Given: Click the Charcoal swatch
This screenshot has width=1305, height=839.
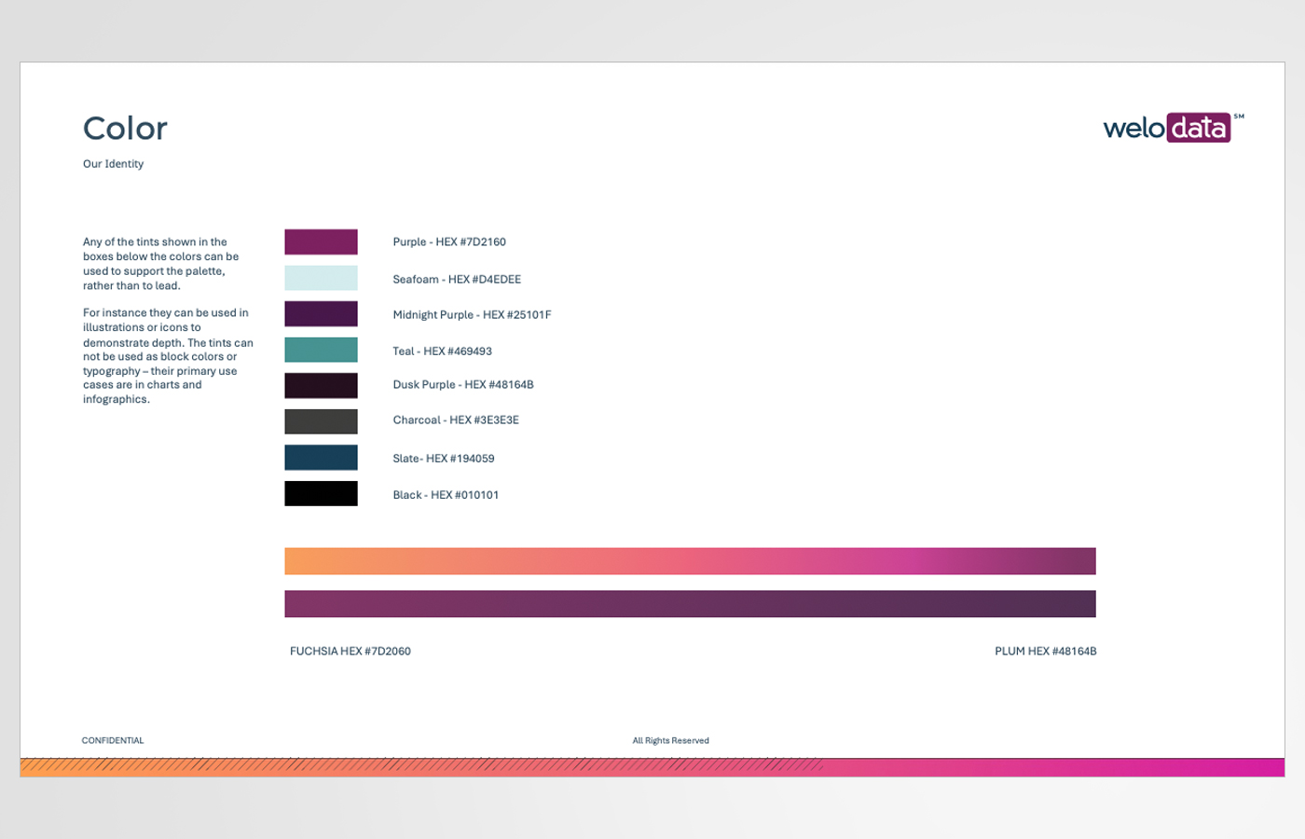Looking at the screenshot, I should click(x=321, y=420).
